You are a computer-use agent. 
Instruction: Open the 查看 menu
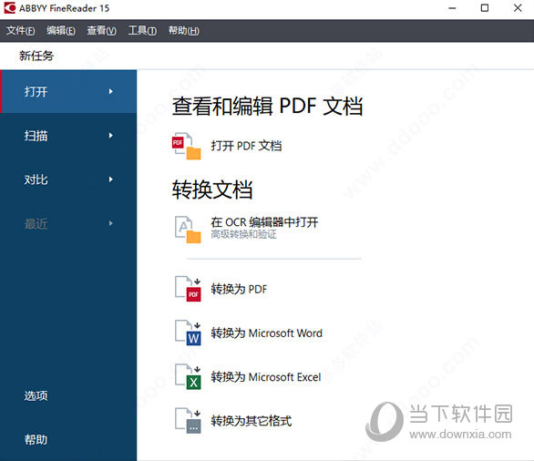coord(101,31)
